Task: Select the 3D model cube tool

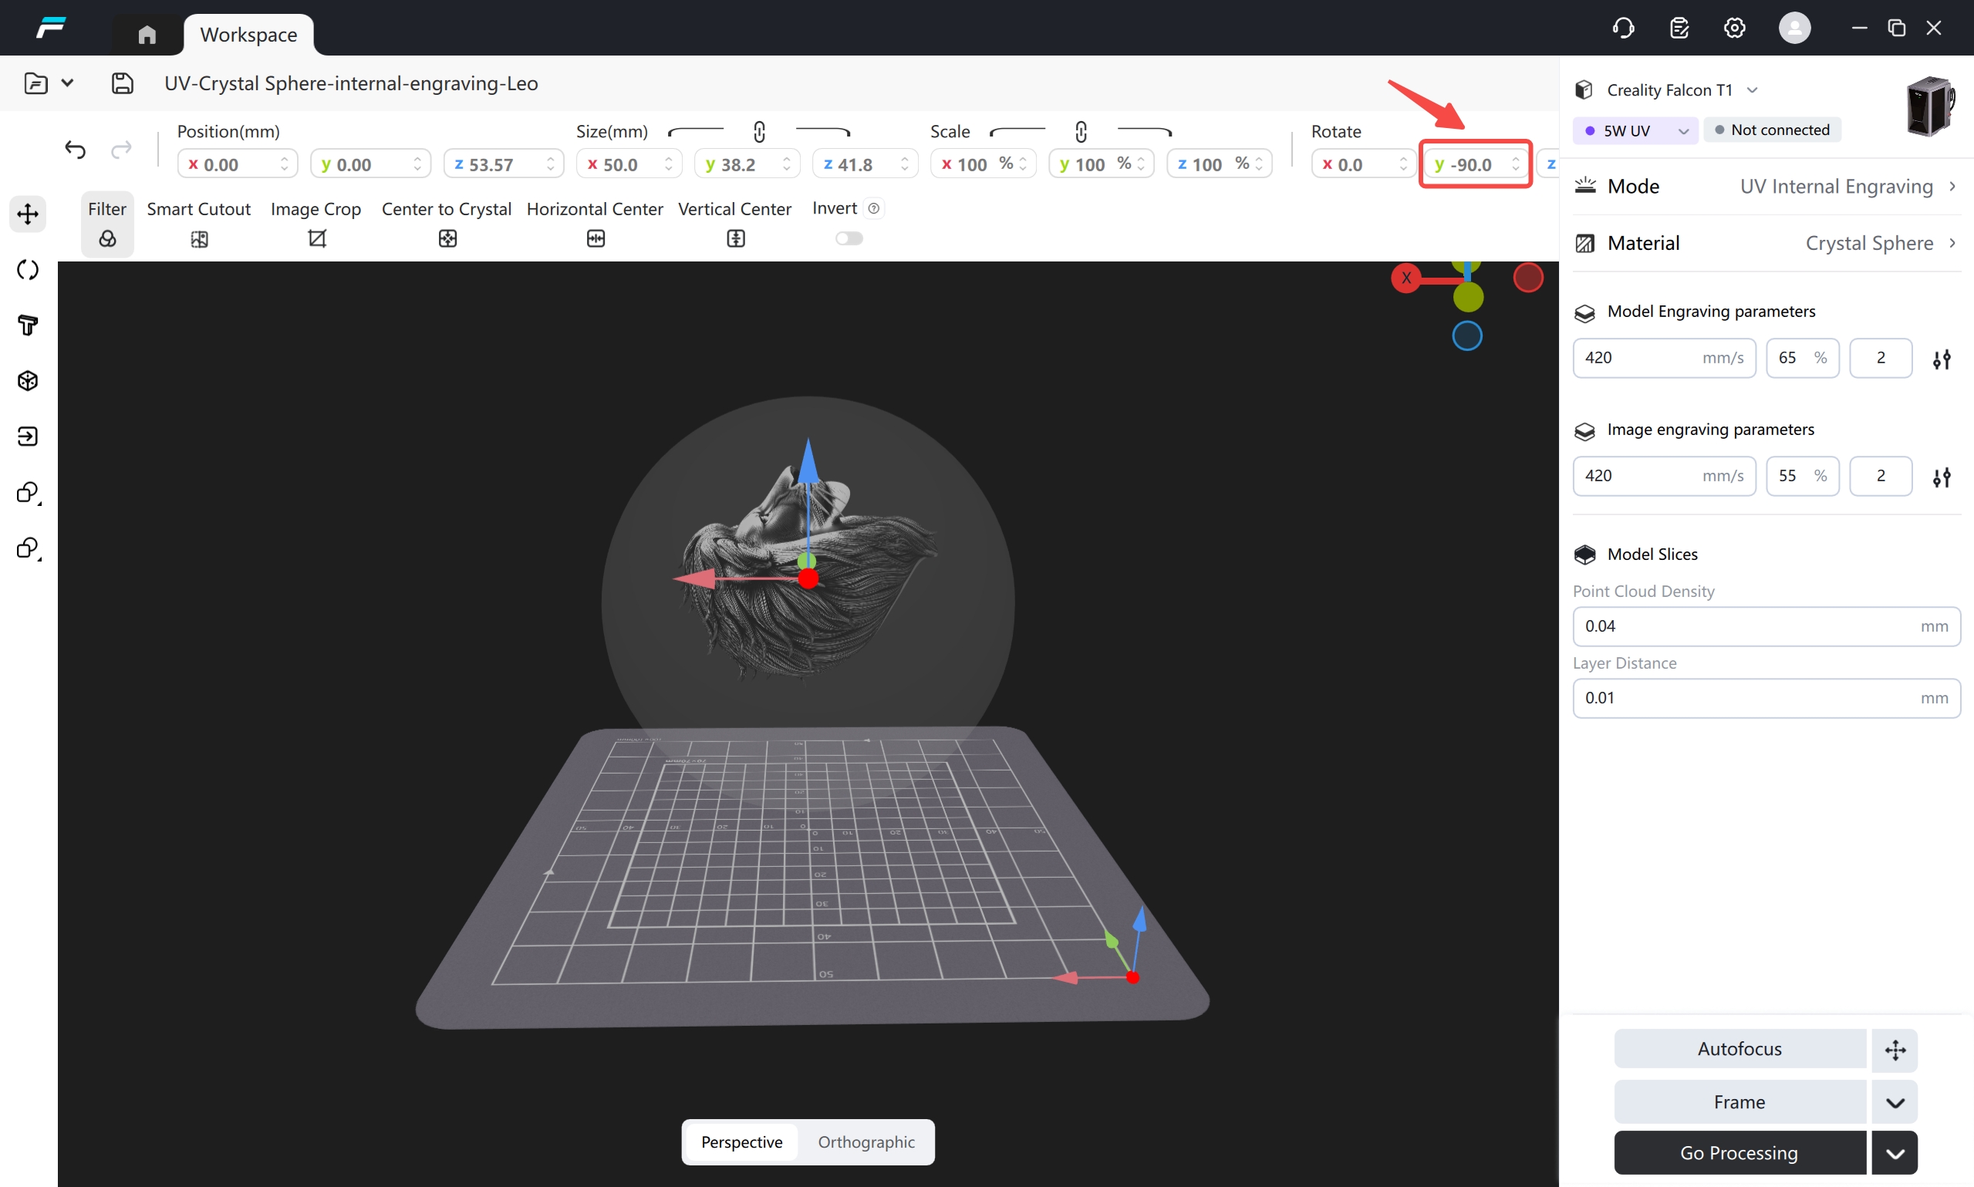Action: pyautogui.click(x=28, y=381)
